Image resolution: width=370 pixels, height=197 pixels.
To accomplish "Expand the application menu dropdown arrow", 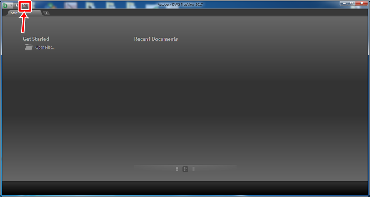I will tap(11, 5).
